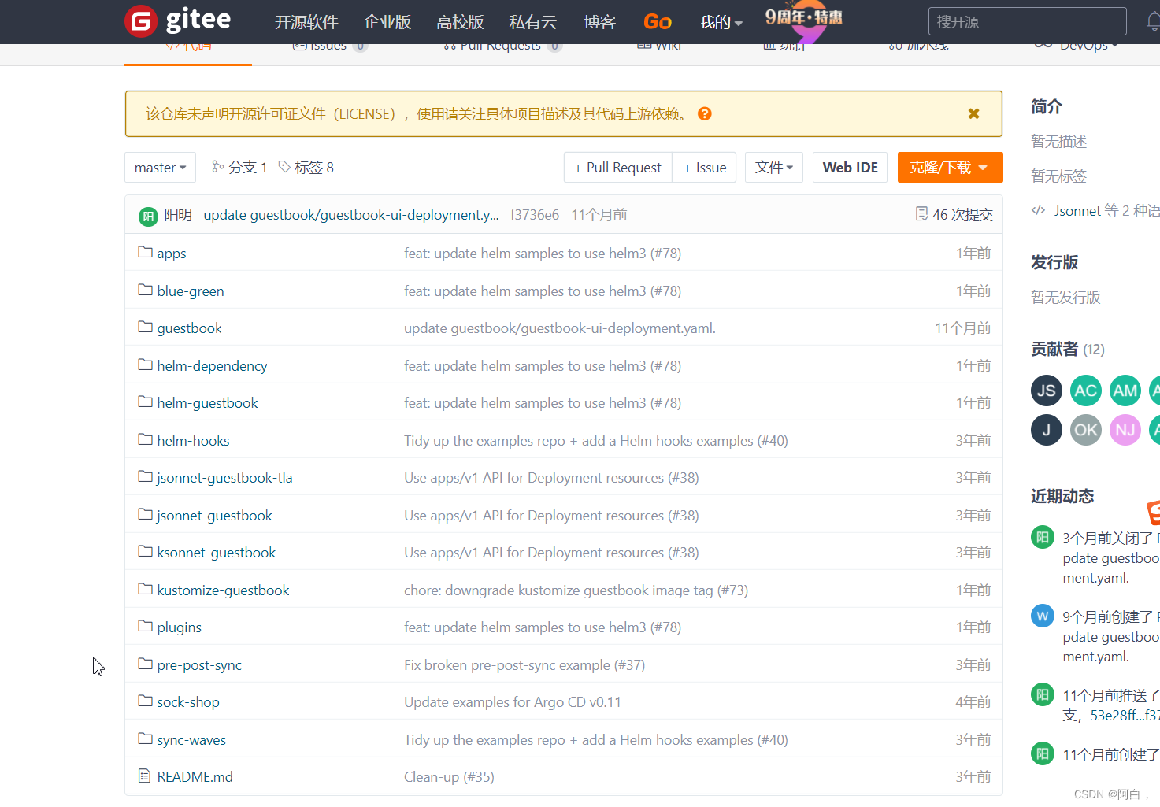The width and height of the screenshot is (1160, 807).
Task: Click the branch icon next to 分支 1
Action: click(218, 167)
